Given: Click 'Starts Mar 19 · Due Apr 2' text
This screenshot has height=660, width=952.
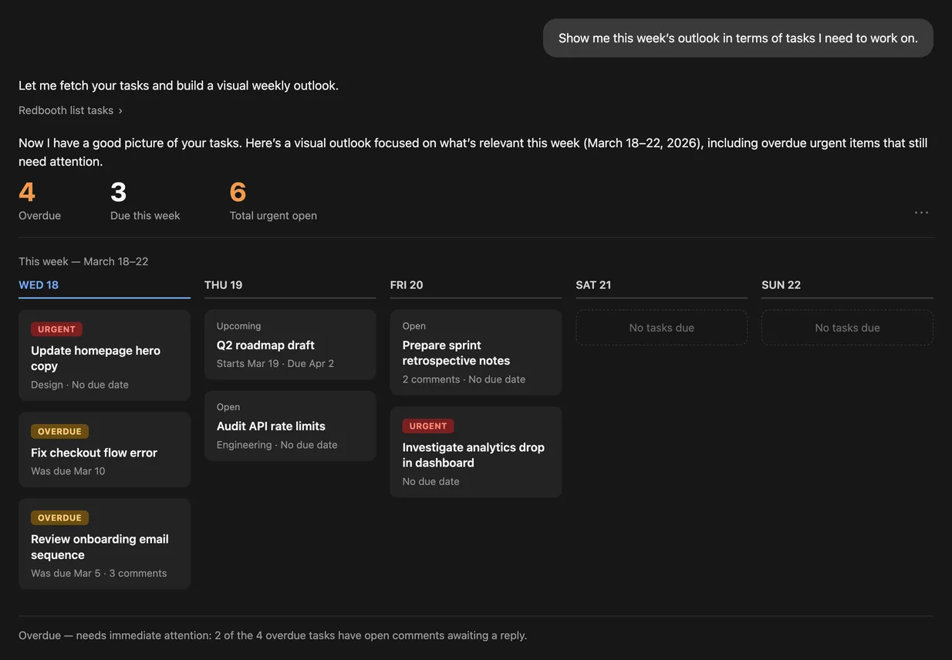Looking at the screenshot, I should (275, 363).
